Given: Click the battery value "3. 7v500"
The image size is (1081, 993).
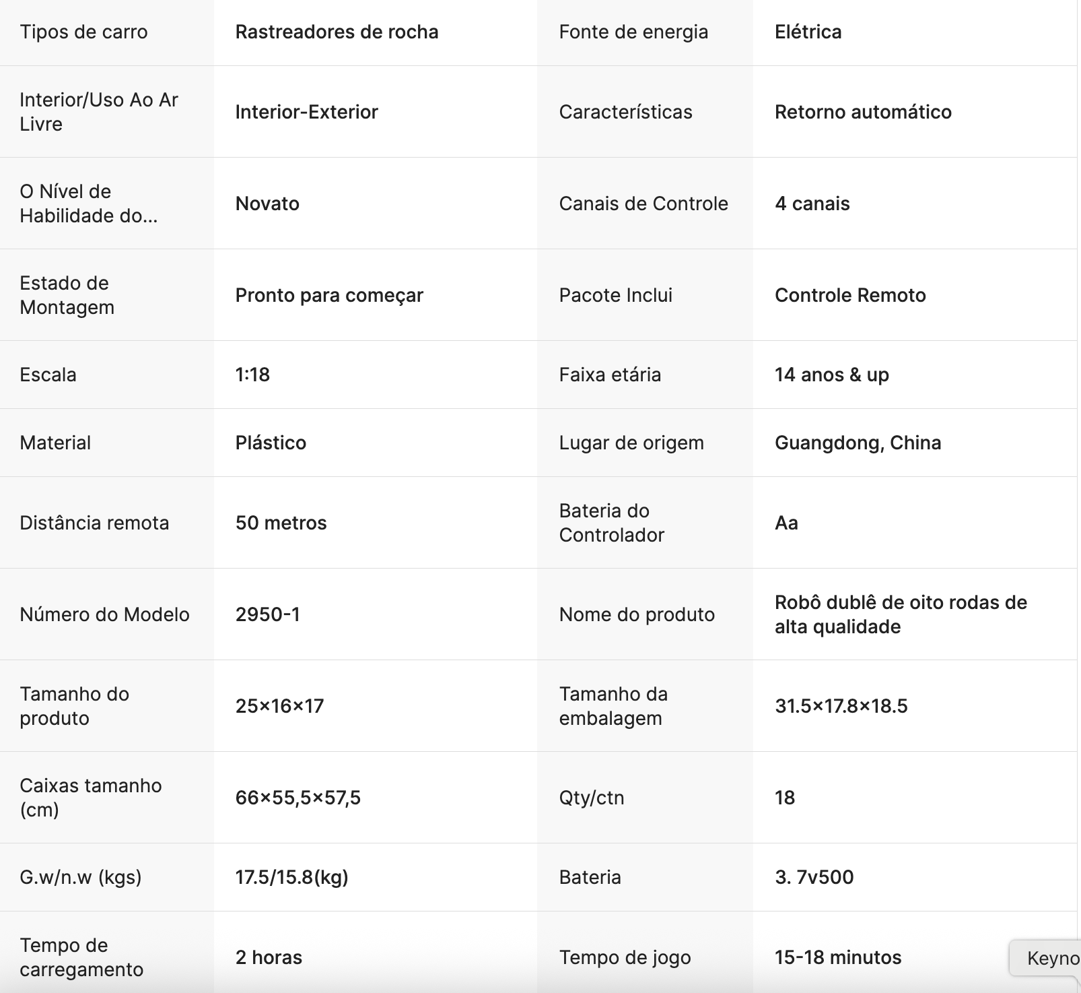Looking at the screenshot, I should [814, 877].
